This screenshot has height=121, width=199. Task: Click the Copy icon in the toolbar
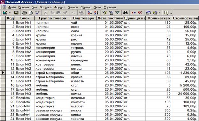(52, 13)
